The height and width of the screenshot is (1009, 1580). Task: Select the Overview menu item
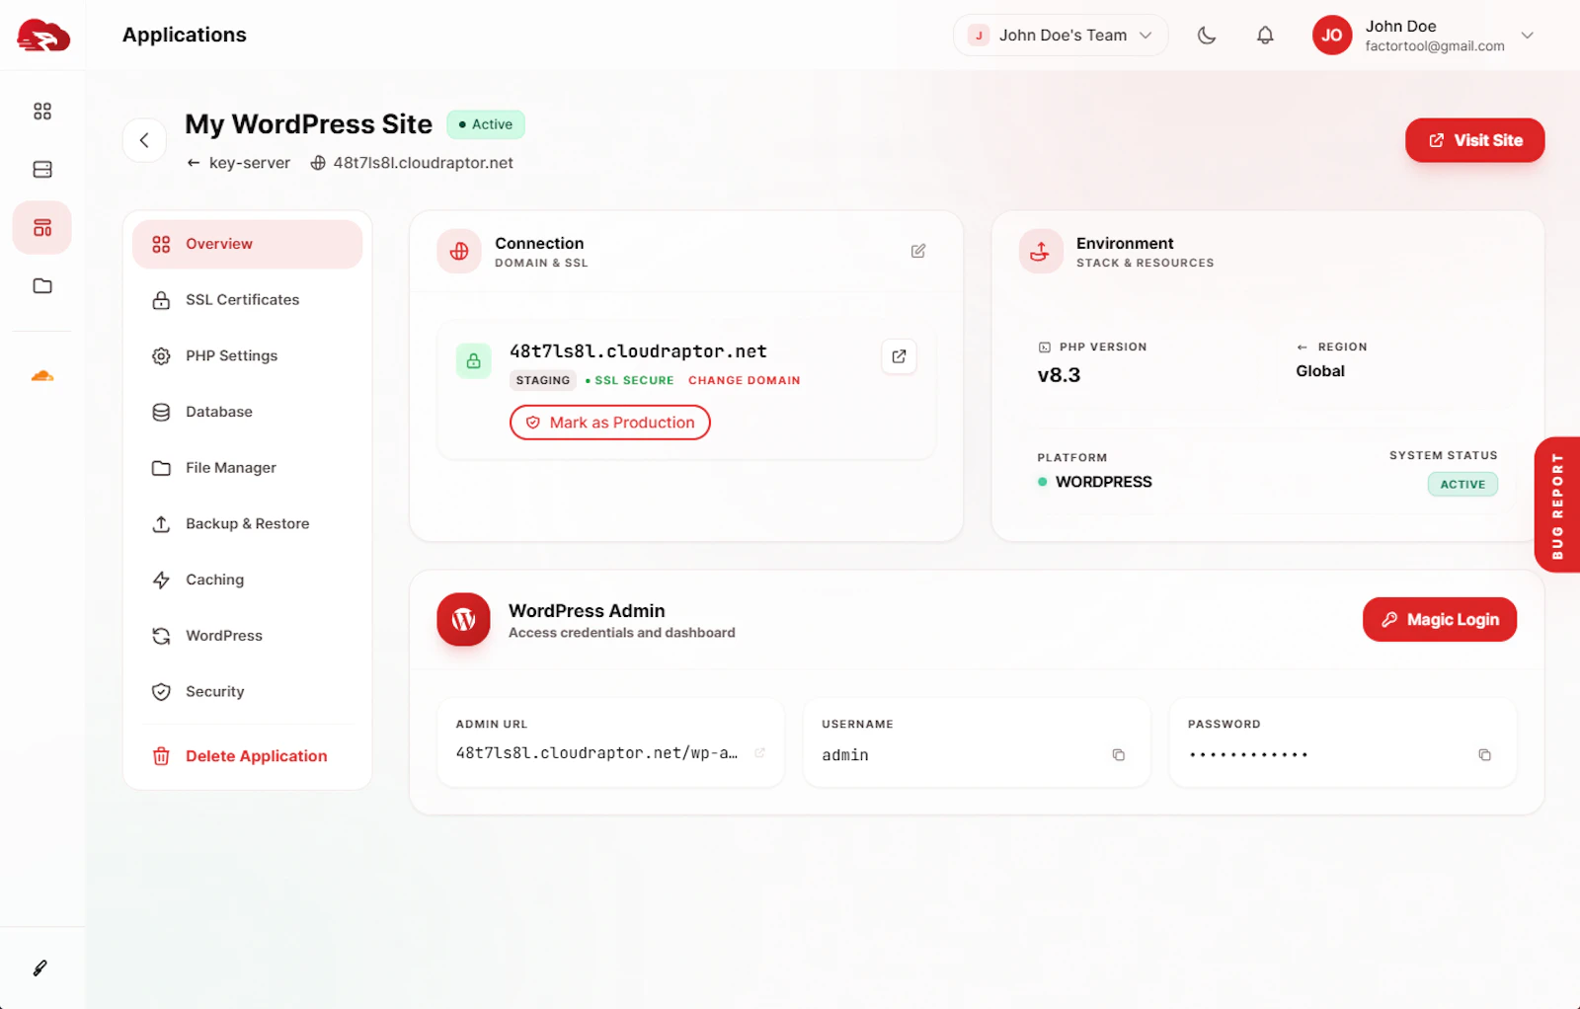[248, 244]
